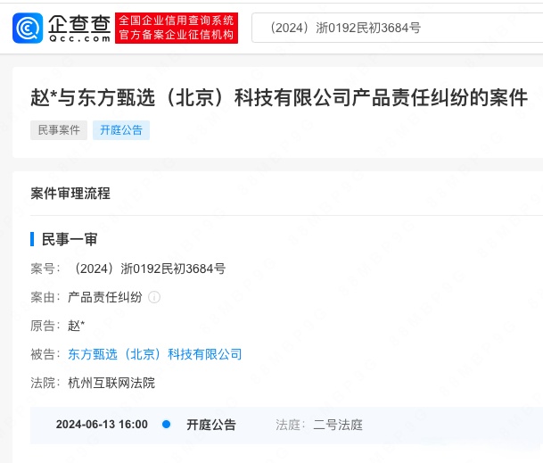Focus the search box with case number
543x463 pixels.
pos(397,28)
